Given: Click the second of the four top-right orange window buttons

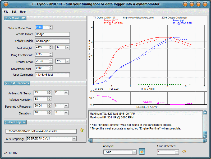Looking at the screenshot, I should [x=192, y=4].
